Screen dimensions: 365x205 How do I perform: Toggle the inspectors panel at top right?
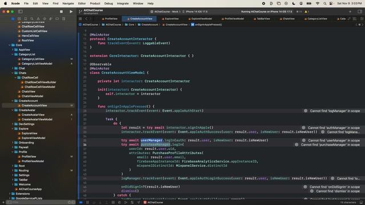(360, 11)
